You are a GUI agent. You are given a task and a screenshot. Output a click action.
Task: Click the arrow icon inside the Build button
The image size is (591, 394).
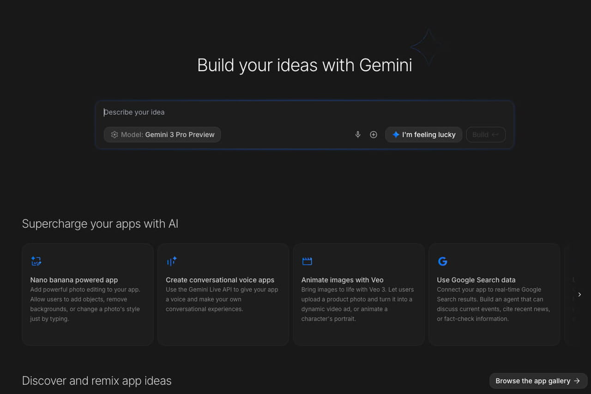496,134
